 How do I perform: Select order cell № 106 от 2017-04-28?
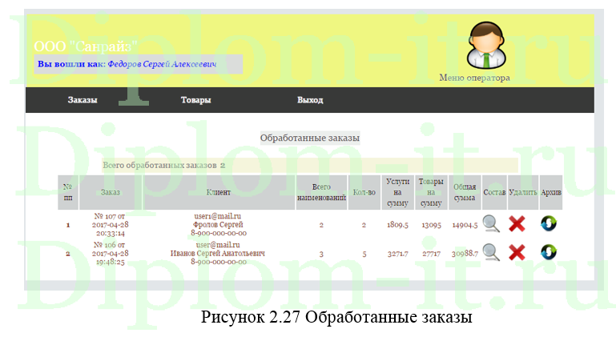pyautogui.click(x=111, y=254)
